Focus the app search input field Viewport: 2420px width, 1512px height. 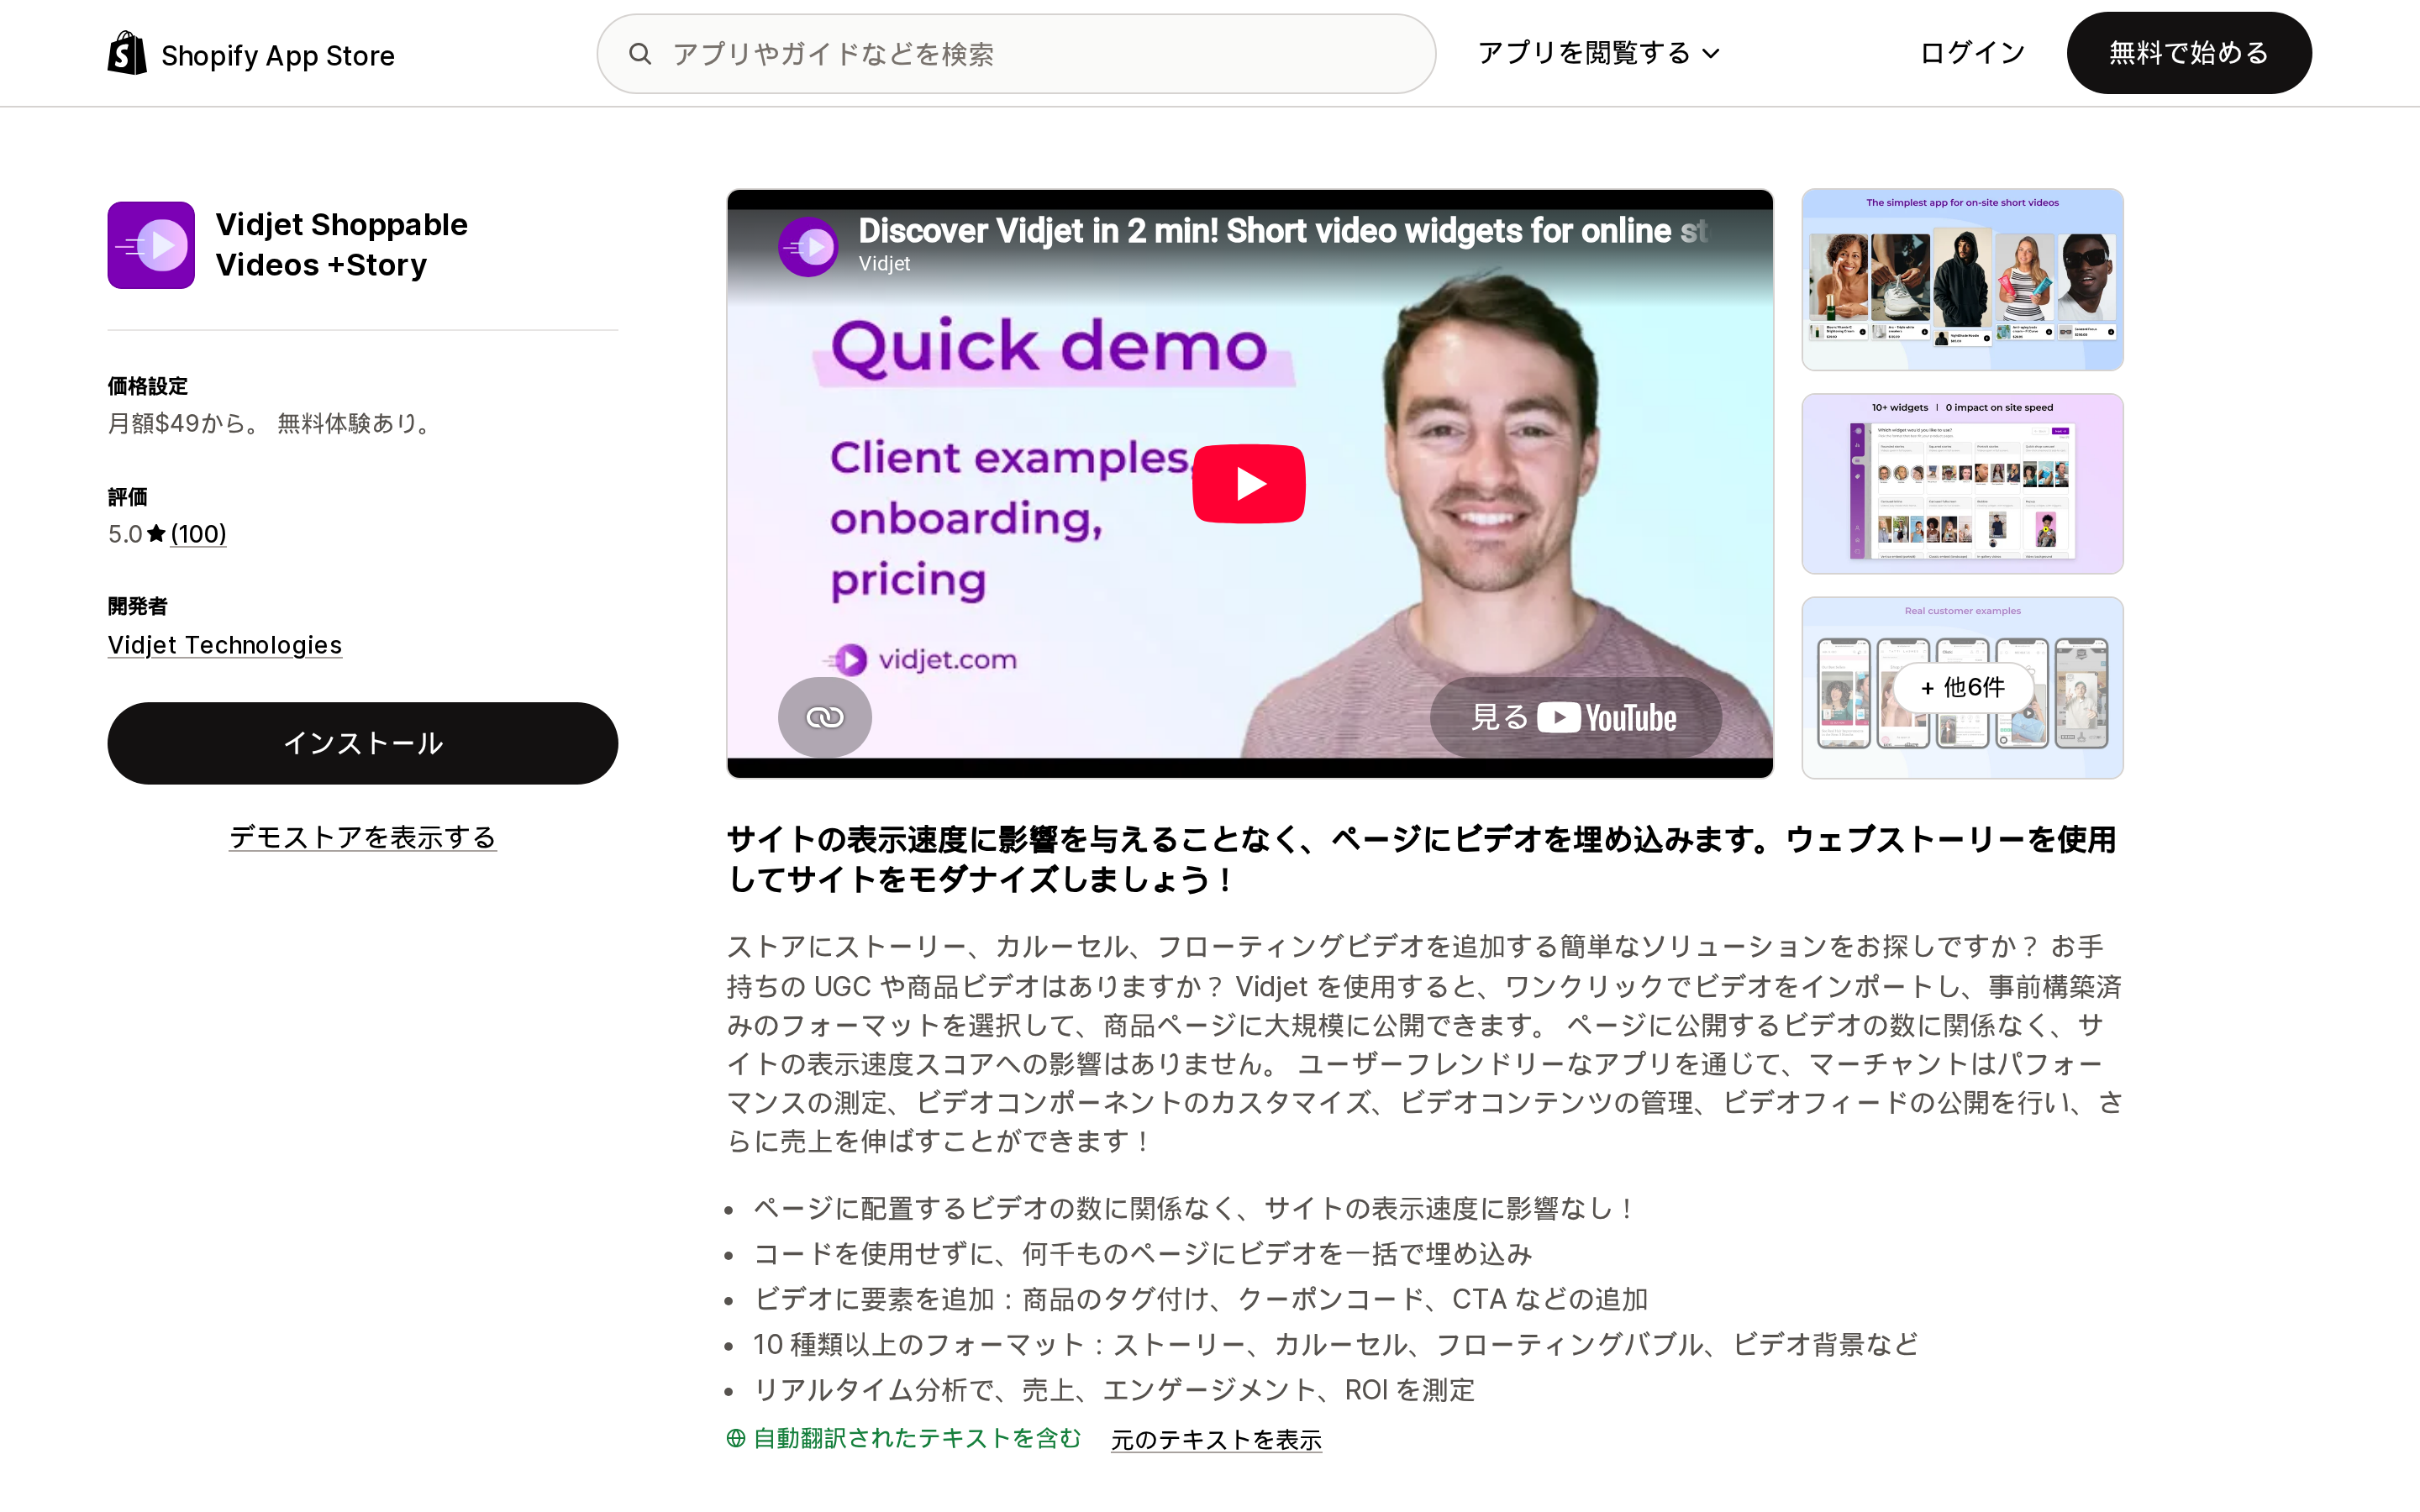pos(1016,54)
